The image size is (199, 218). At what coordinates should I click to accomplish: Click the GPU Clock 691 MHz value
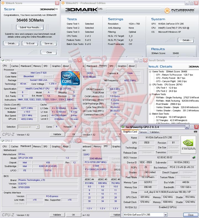point(145,197)
